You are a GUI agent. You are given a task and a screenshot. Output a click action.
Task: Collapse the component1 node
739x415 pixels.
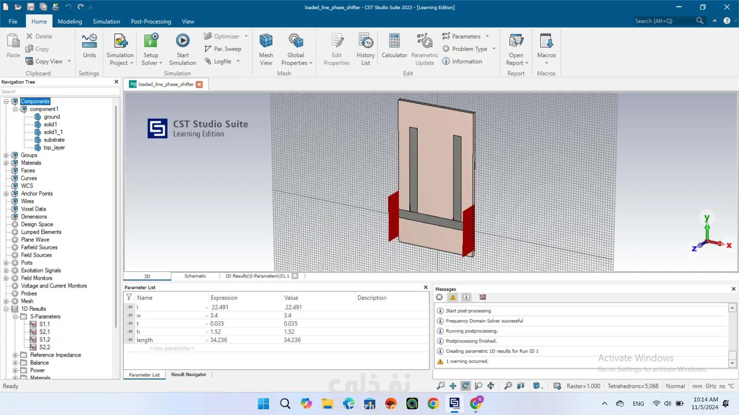[15, 109]
